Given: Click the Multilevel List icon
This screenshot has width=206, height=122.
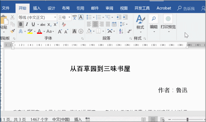Looking at the screenshot, I should (x=108, y=17).
